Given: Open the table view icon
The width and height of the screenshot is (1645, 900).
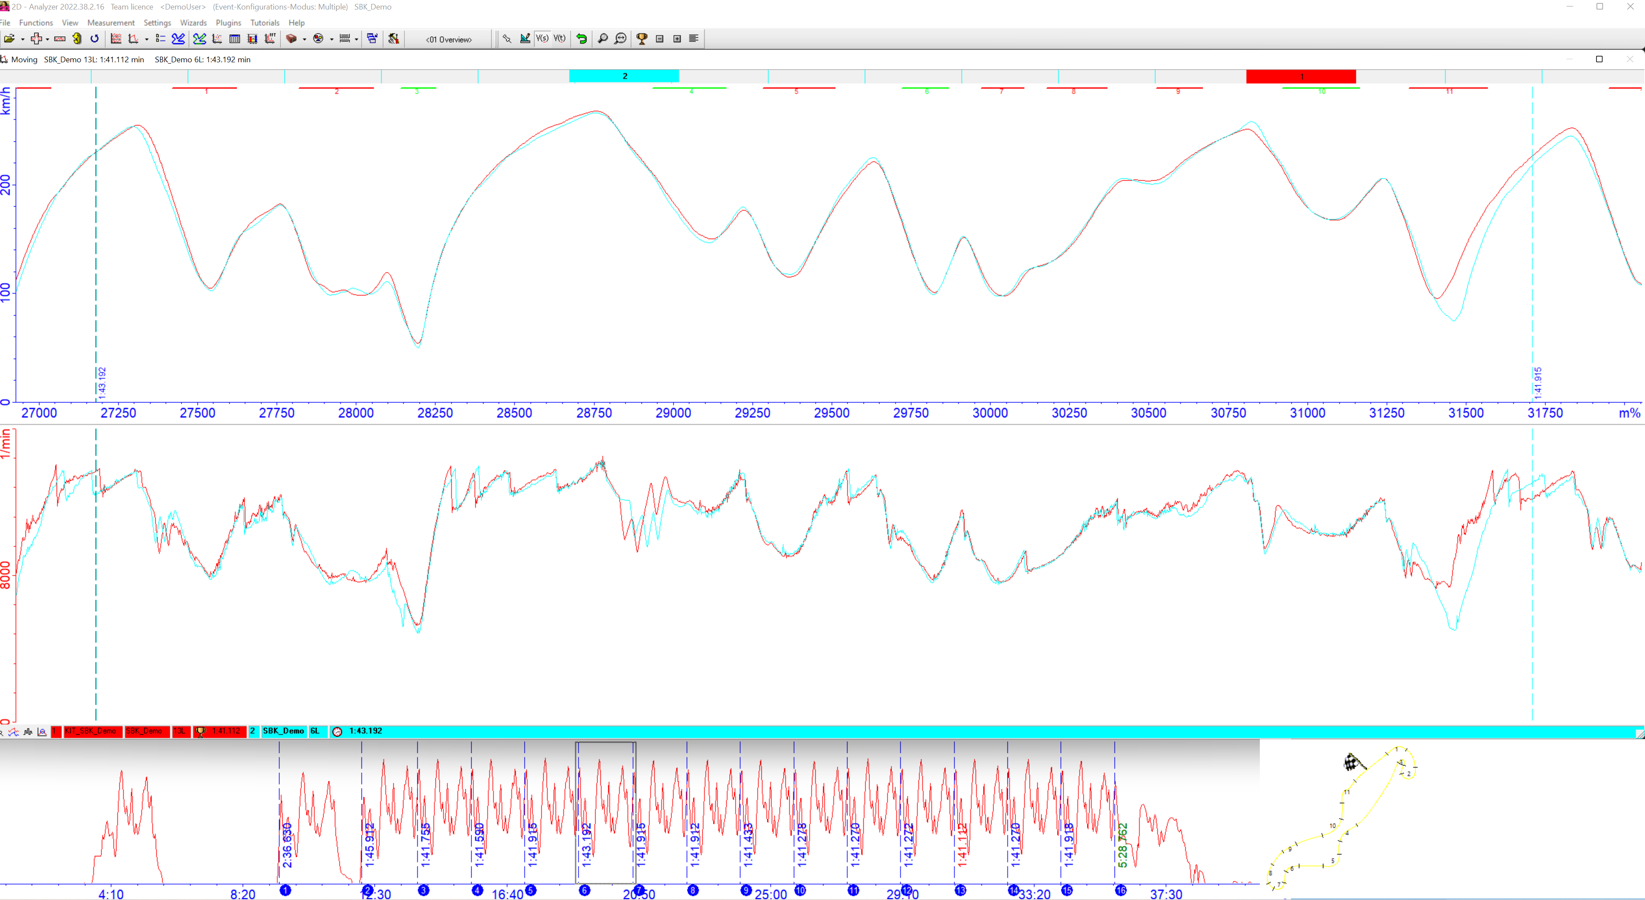Looking at the screenshot, I should 235,39.
